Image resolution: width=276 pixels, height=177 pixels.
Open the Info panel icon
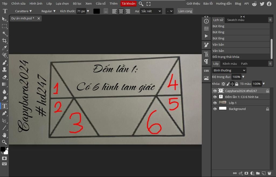206,21
